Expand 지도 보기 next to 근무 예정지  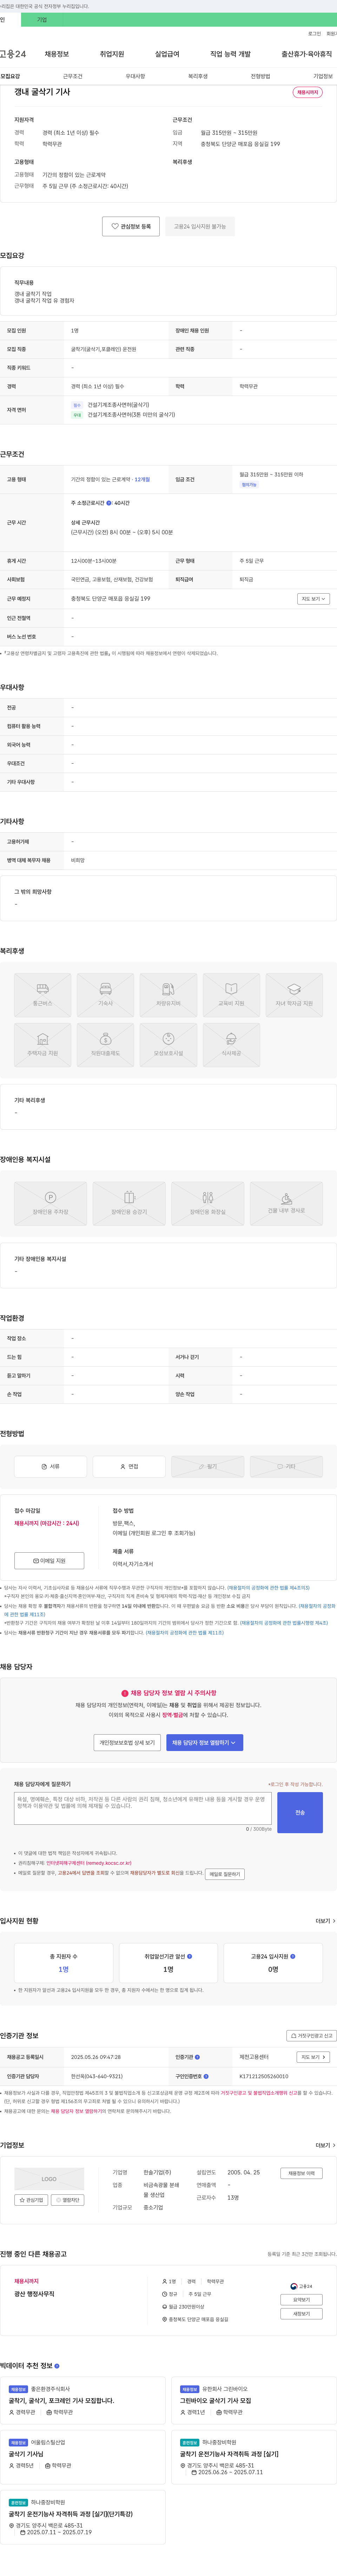pos(313,599)
